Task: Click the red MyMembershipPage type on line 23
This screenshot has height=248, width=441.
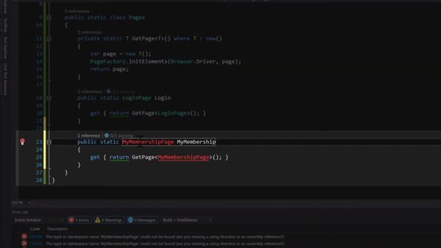Action: coord(148,142)
